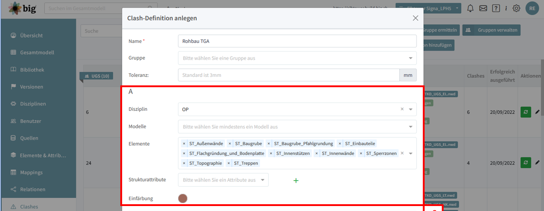Remove the ST_Baugrube tag
The image size is (544, 211).
[230, 144]
